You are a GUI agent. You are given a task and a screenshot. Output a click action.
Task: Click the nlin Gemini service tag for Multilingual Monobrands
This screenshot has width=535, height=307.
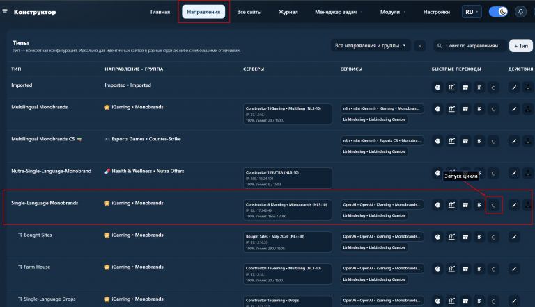pyautogui.click(x=382, y=108)
